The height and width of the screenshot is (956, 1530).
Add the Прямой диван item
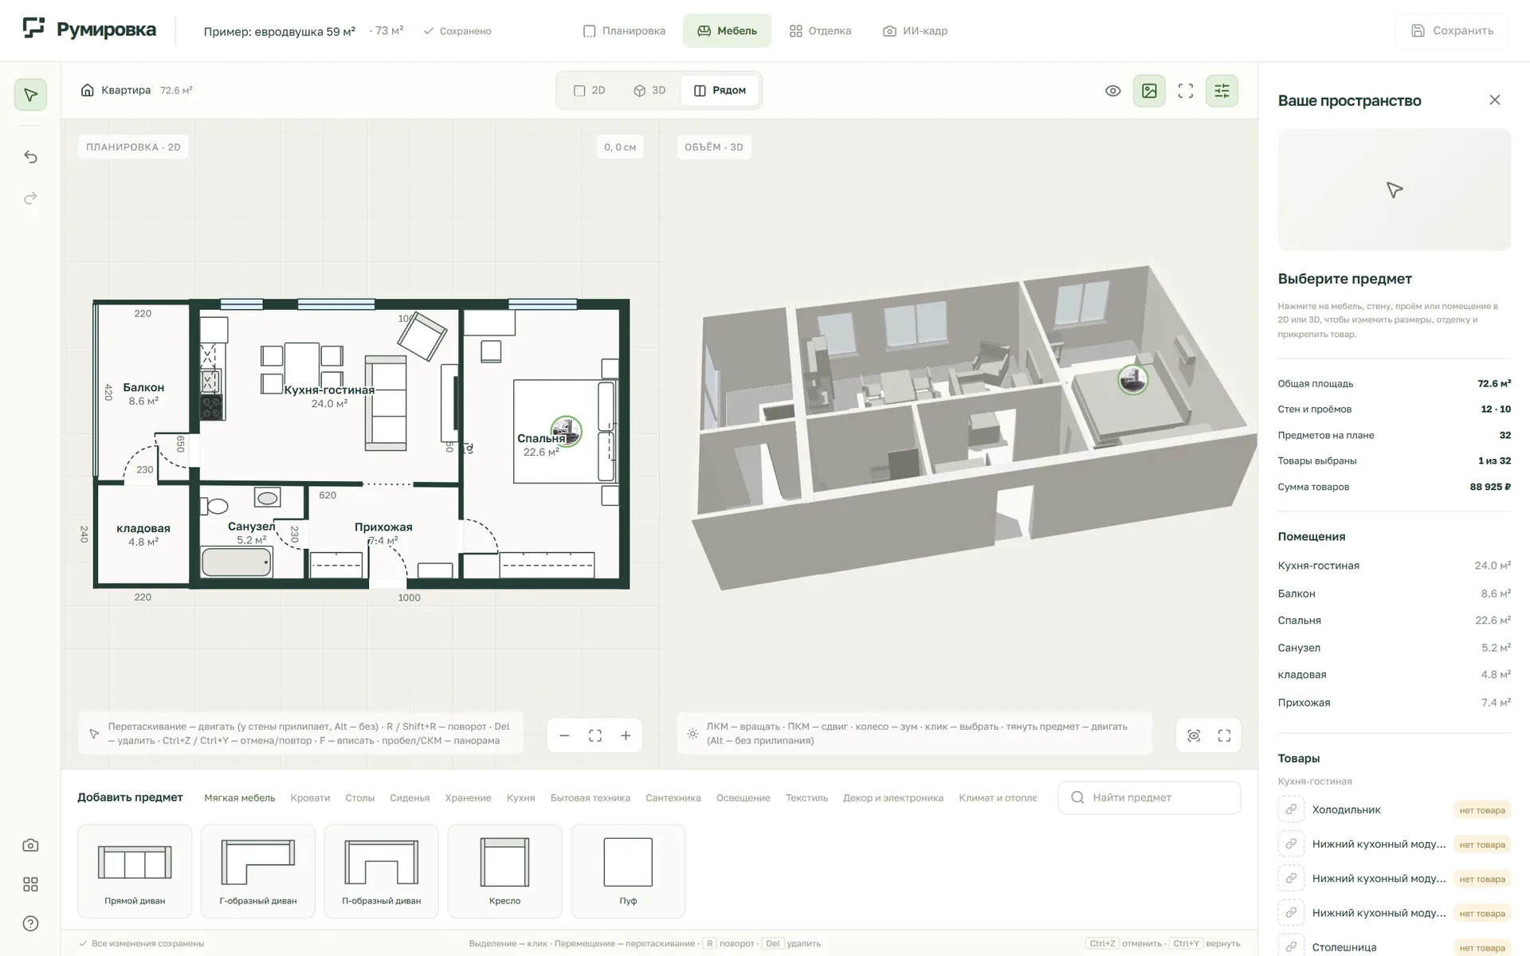pos(135,871)
